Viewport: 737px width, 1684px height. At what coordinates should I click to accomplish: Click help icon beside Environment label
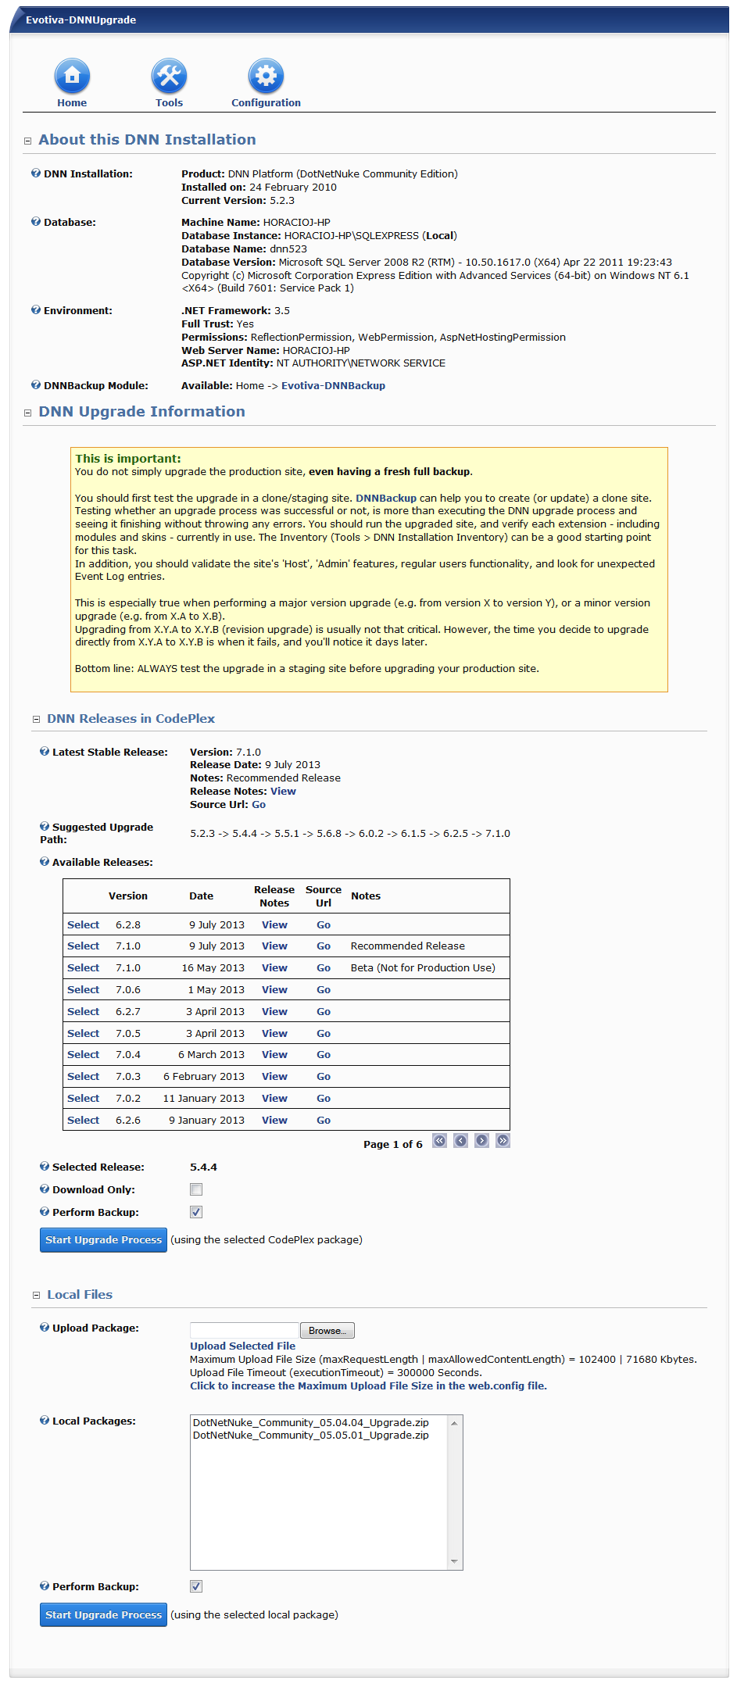(36, 310)
